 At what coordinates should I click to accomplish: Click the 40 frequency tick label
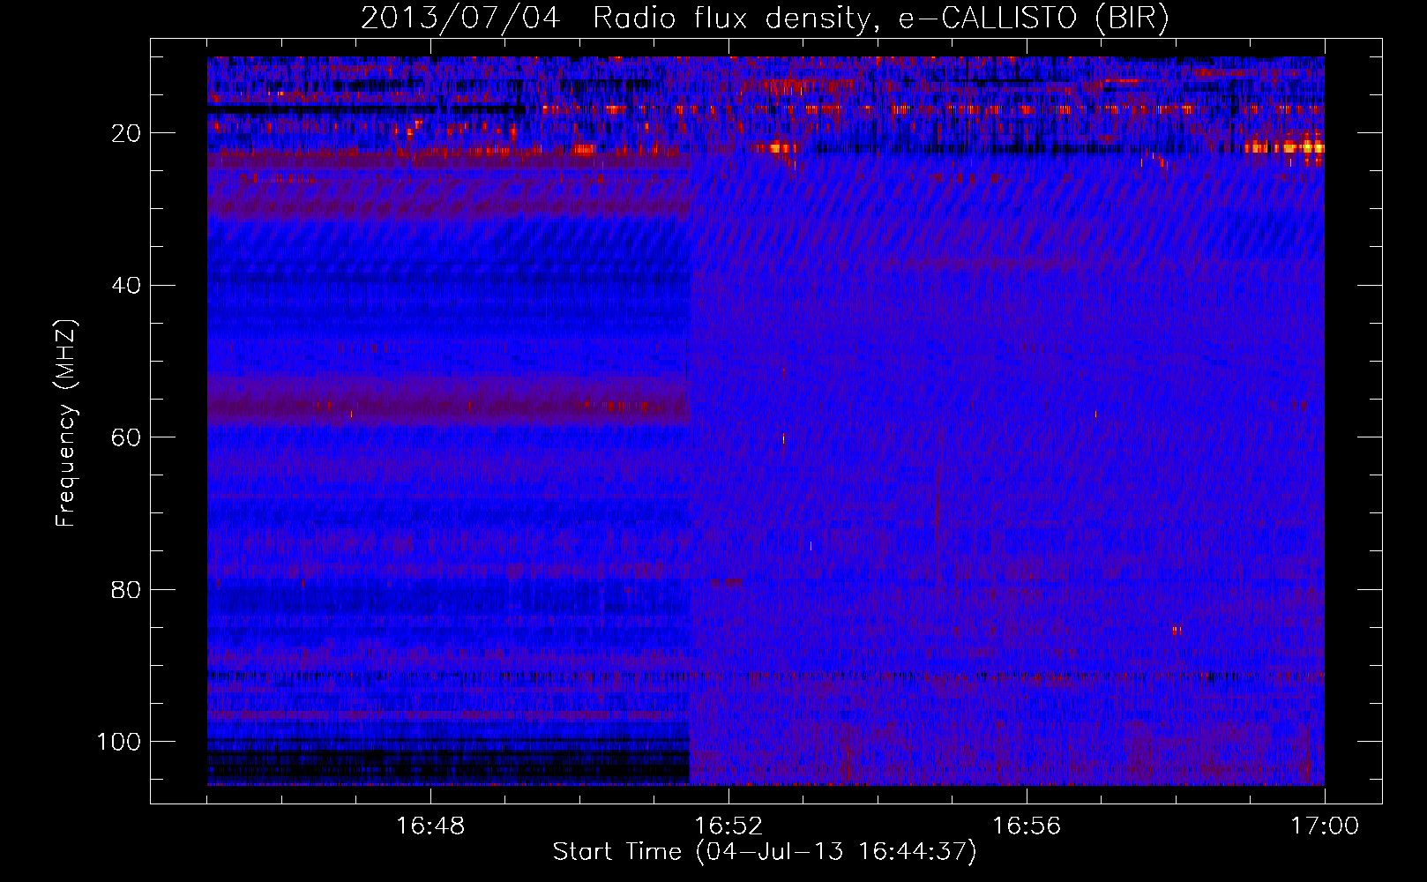[127, 286]
